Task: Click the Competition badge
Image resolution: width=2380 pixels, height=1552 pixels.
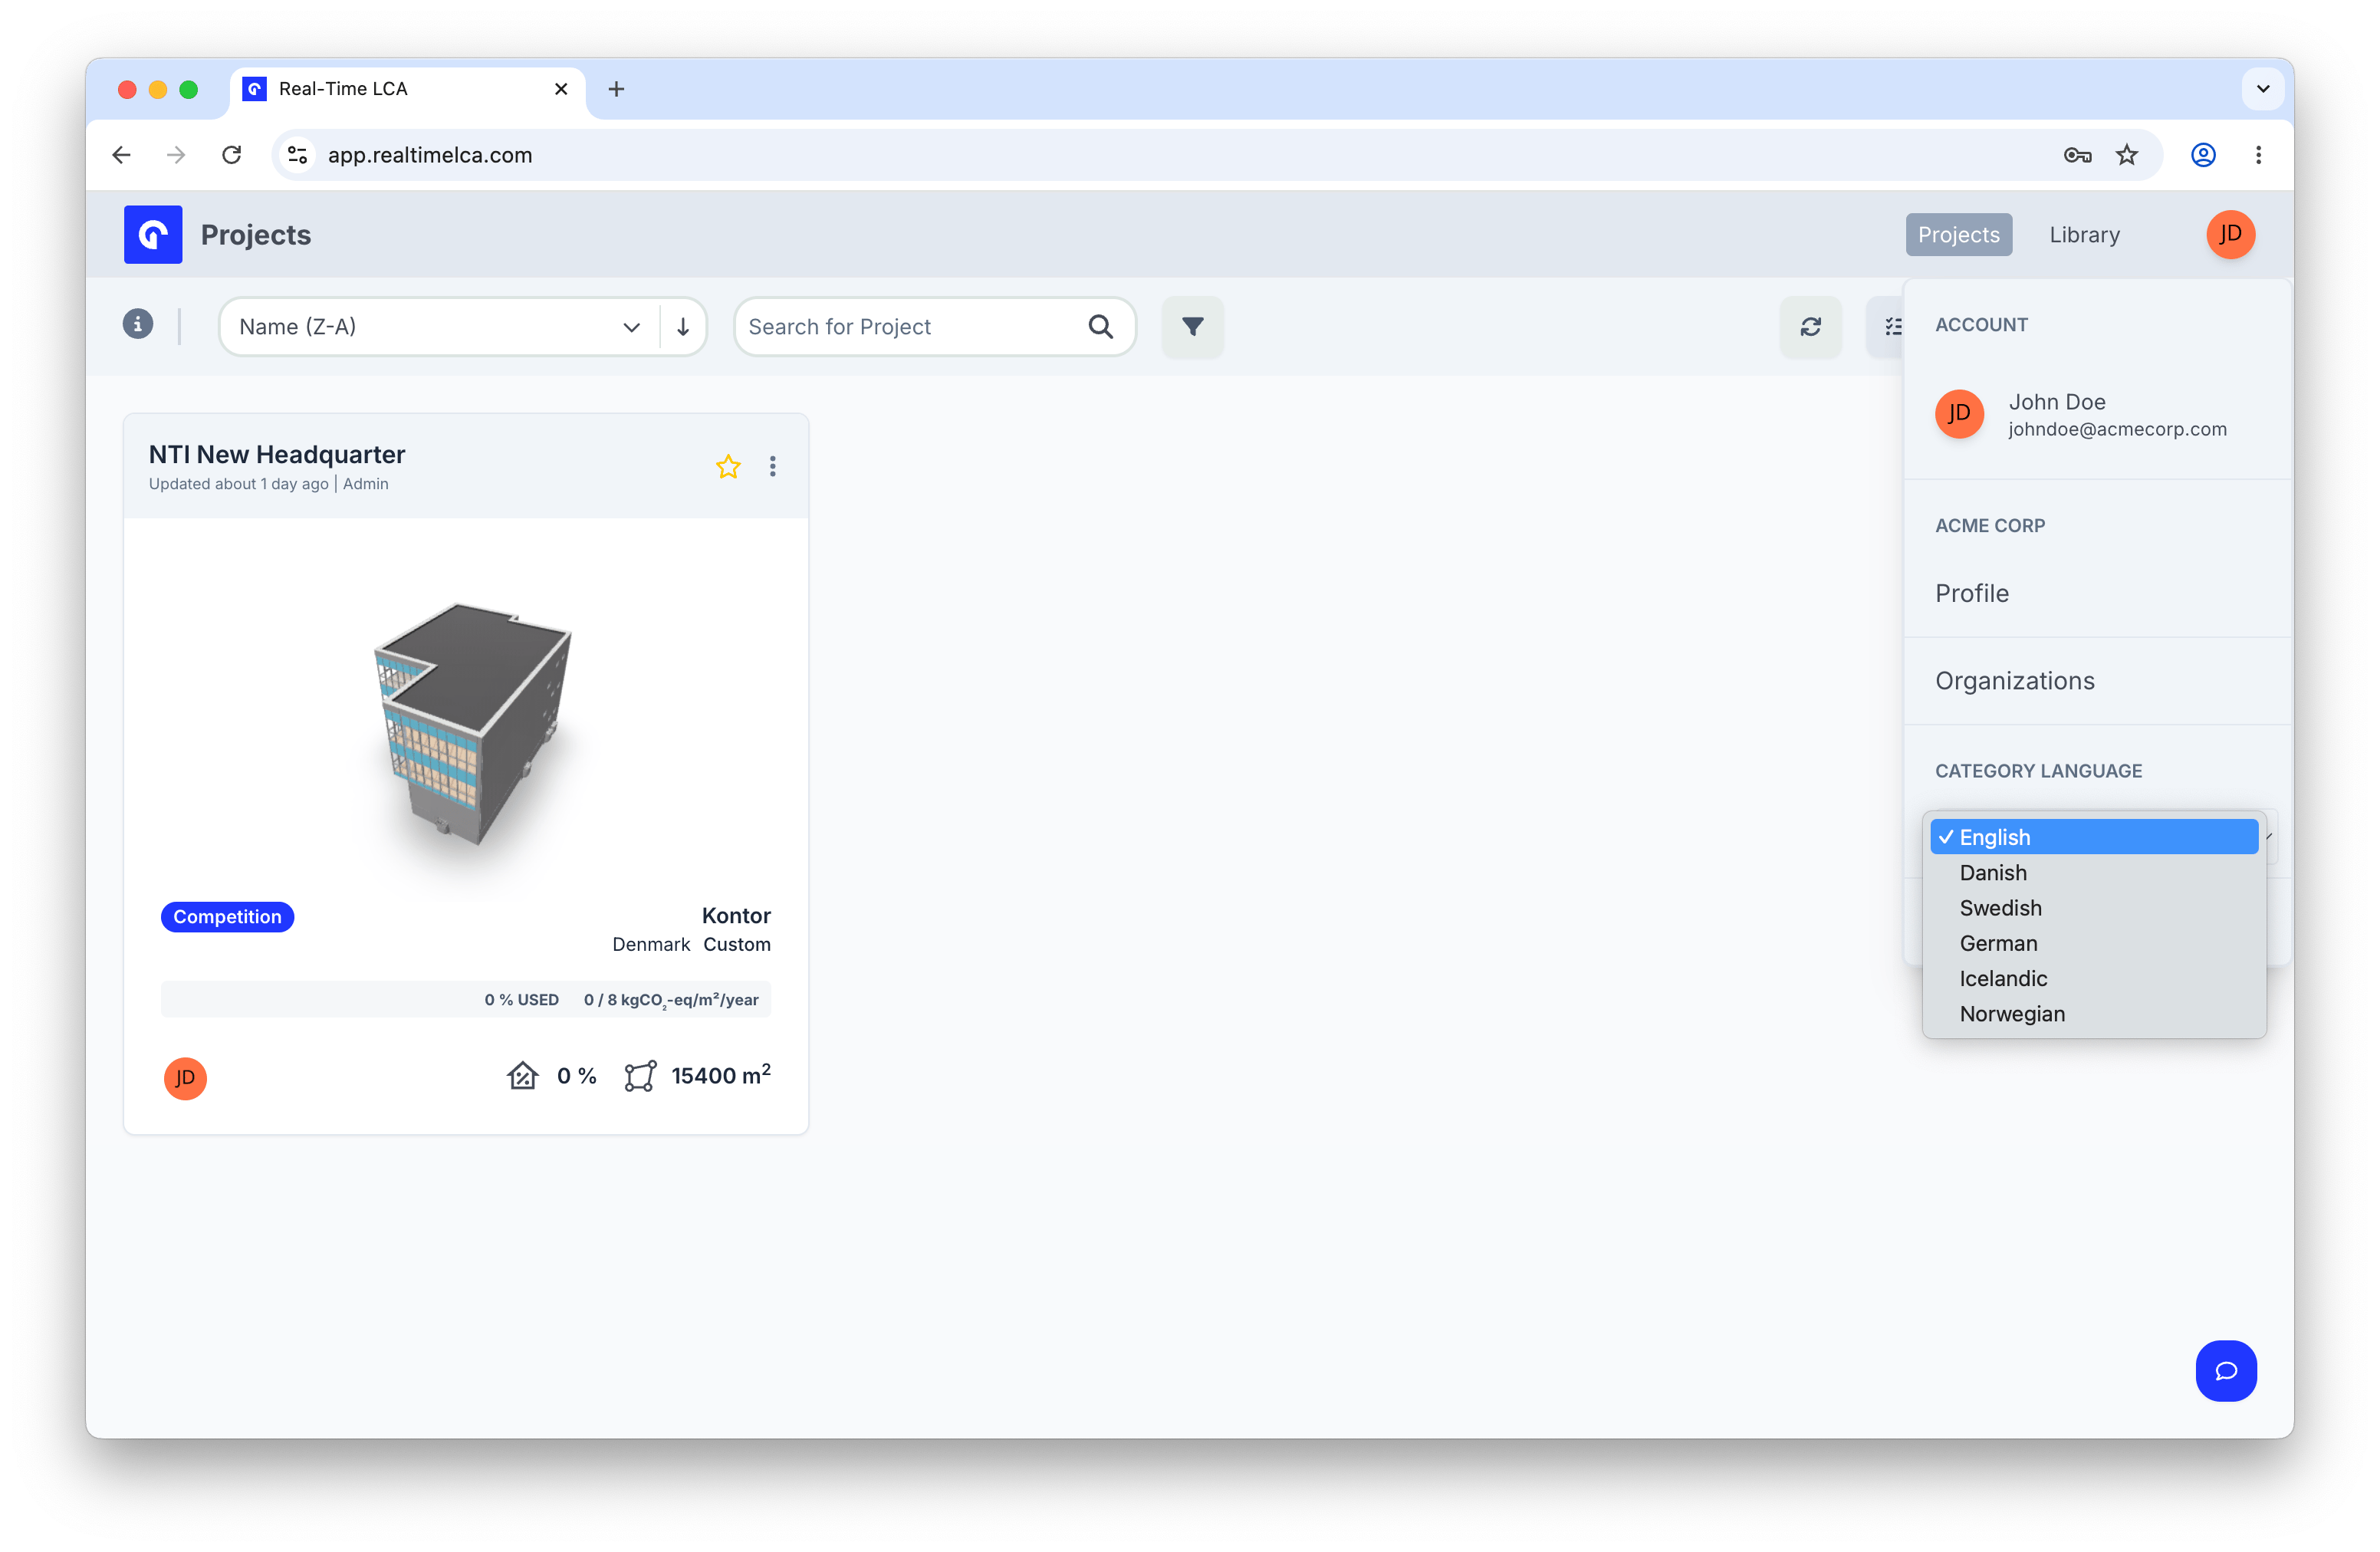Action: (x=227, y=917)
